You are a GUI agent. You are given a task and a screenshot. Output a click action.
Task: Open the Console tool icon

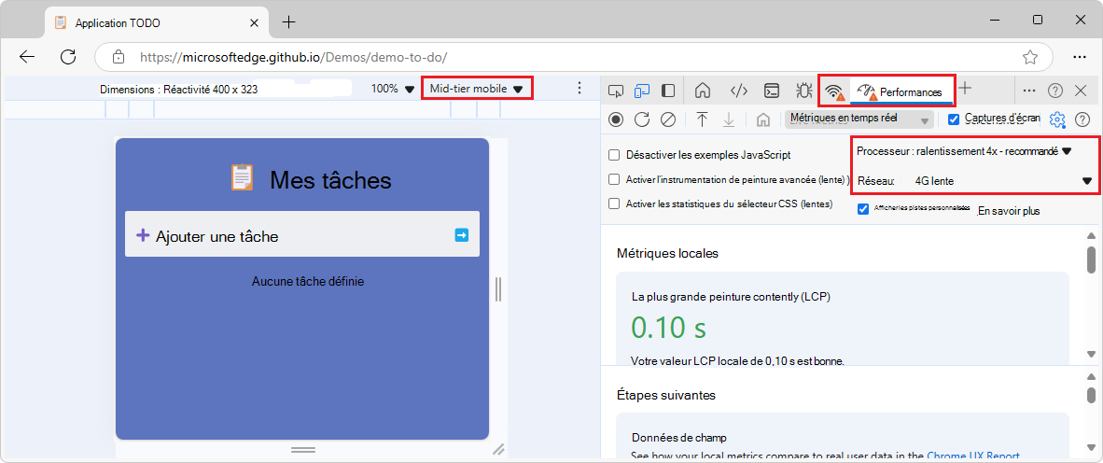click(772, 90)
